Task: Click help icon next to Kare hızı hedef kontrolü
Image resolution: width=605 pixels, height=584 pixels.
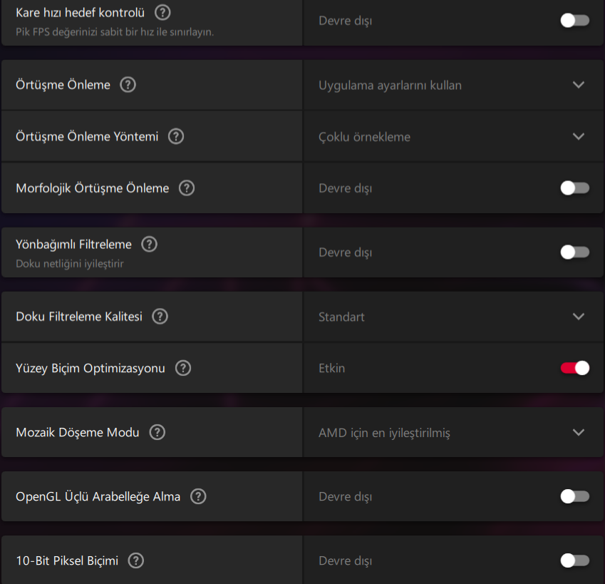Action: 162,12
